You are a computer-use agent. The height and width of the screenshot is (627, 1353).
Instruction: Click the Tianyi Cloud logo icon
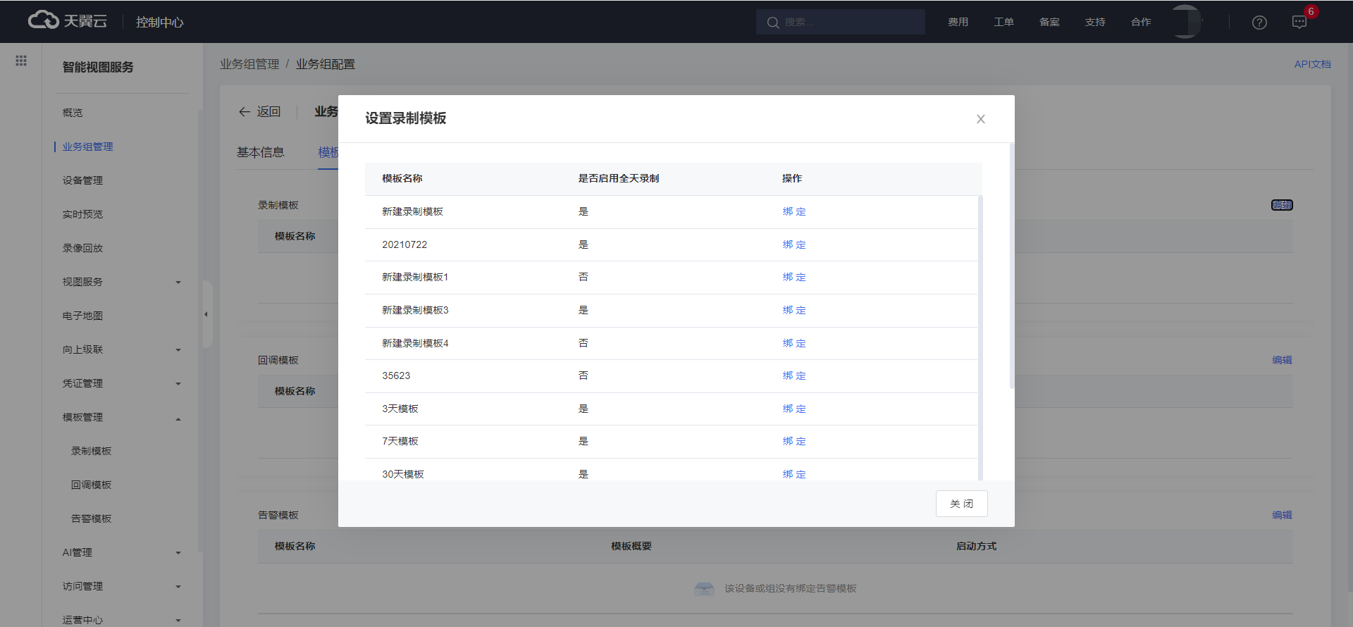(x=44, y=20)
